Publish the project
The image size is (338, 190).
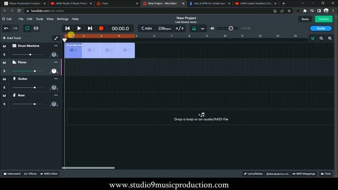324,19
